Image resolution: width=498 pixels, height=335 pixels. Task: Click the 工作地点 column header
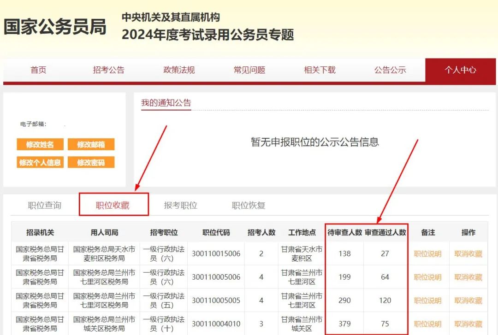coord(302,232)
